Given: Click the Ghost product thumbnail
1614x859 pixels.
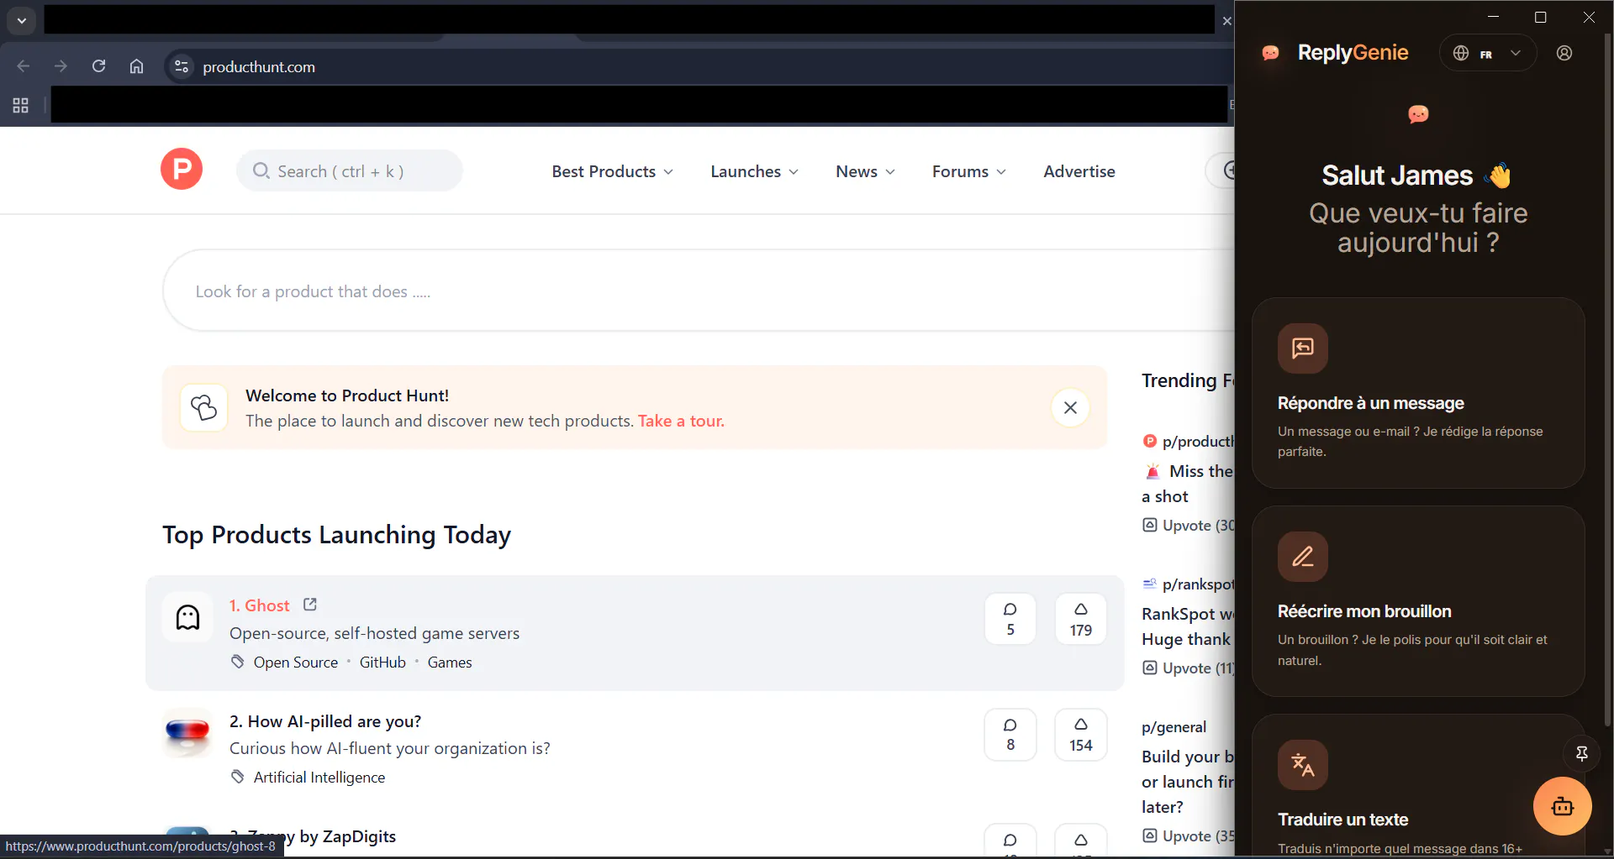Looking at the screenshot, I should (x=187, y=617).
